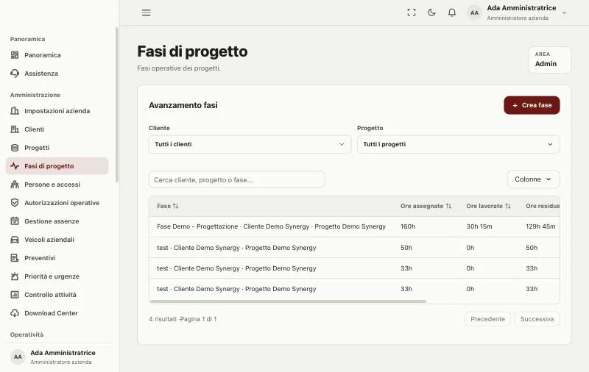589x372 pixels.
Task: Click the Gestione assenze calendar icon
Action: click(x=15, y=221)
